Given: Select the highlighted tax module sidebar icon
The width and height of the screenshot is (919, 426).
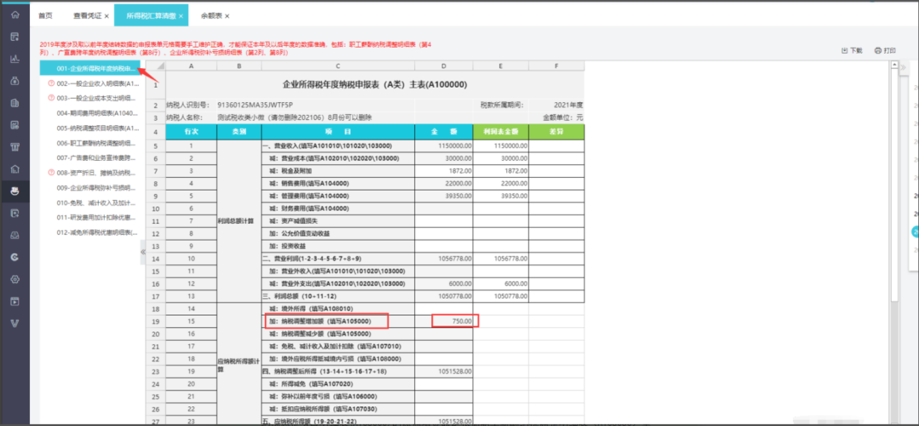Looking at the screenshot, I should point(14,190).
